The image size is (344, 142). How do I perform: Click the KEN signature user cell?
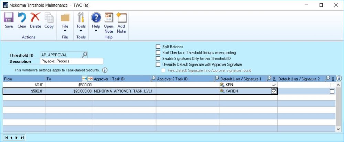pos(245,85)
